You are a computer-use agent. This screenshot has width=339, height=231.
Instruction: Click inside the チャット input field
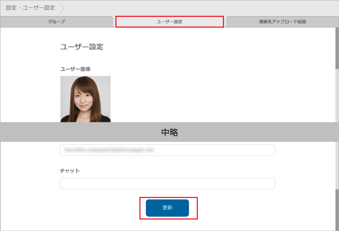(167, 183)
